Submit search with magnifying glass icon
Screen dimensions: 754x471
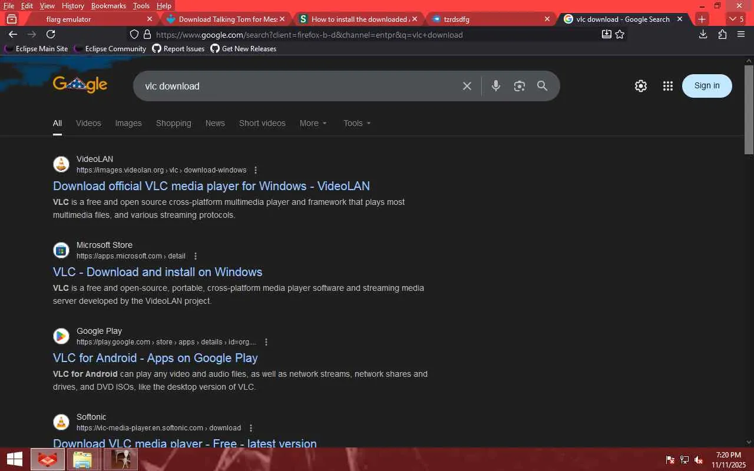543,86
